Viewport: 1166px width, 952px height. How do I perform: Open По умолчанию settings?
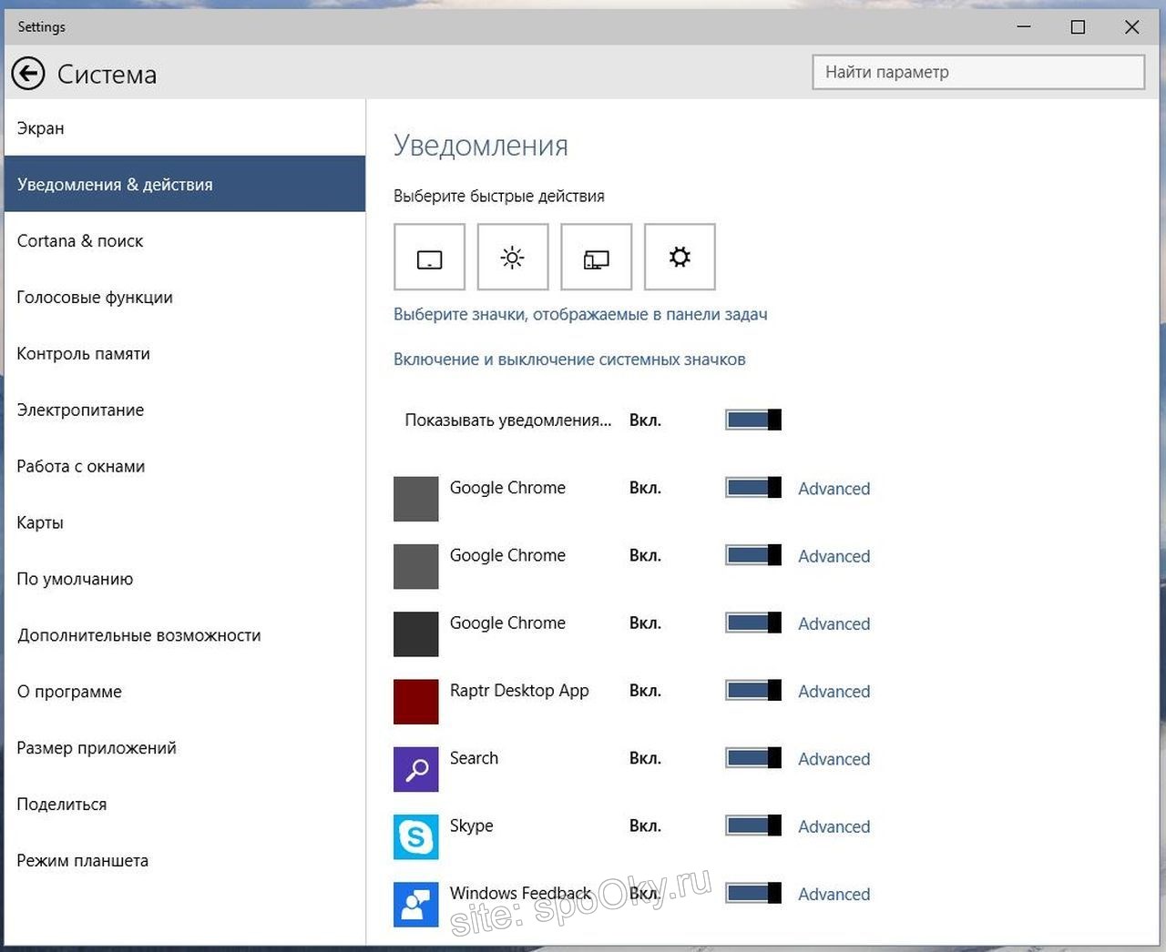185,579
